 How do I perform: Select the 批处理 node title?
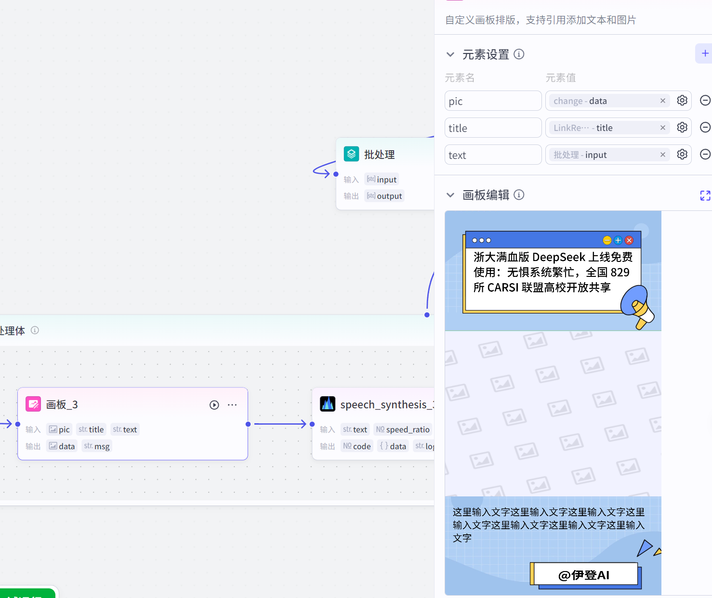coord(379,155)
